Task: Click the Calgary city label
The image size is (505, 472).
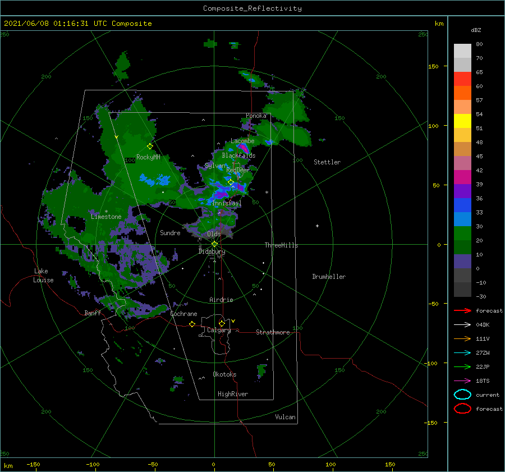Action: [x=219, y=330]
